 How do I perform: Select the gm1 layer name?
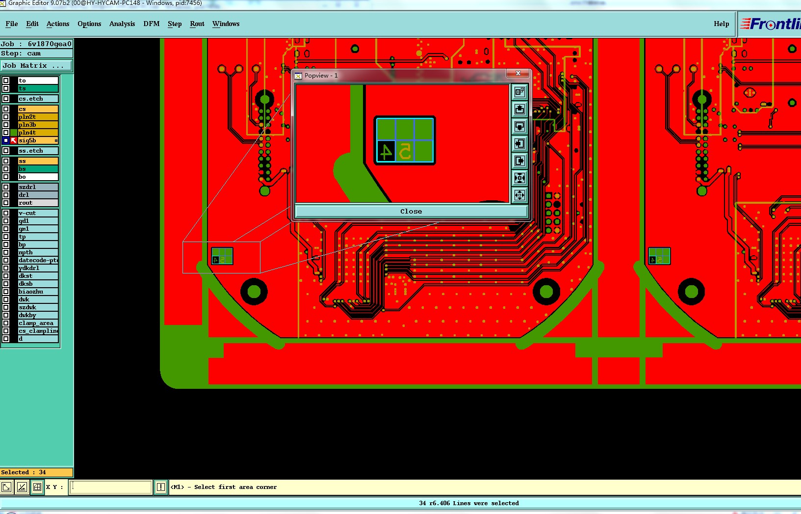[x=38, y=229]
